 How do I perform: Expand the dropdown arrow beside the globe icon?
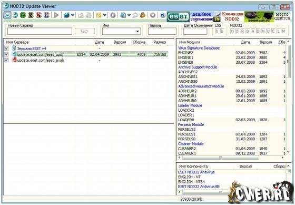click(73, 15)
